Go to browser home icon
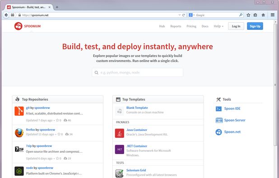The image size is (279, 178). 263,15
